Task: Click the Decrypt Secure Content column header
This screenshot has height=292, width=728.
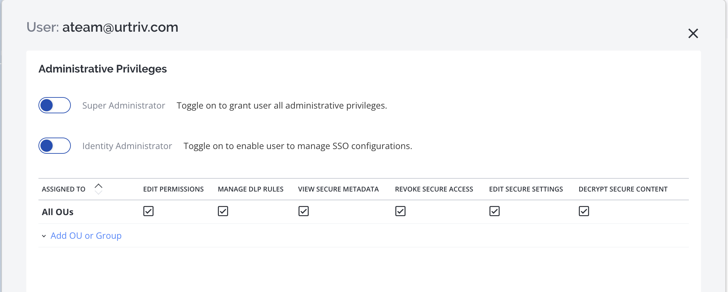Action: point(623,189)
